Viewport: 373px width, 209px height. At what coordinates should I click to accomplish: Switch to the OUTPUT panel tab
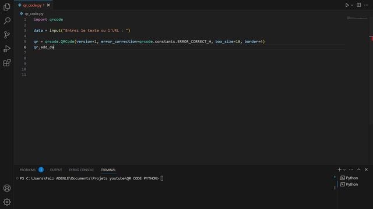(x=56, y=170)
